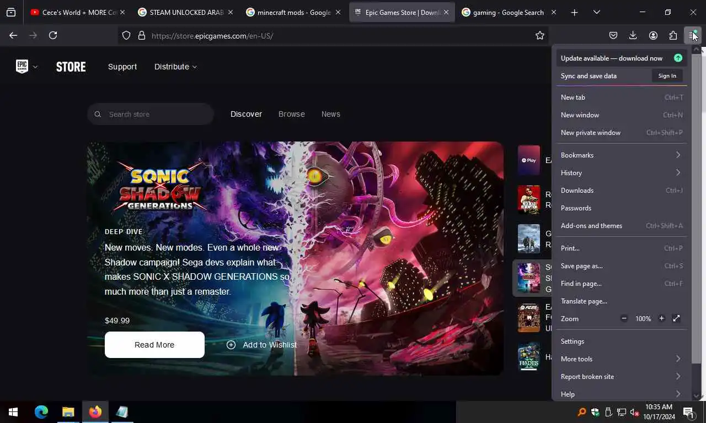Enter full screen with the expand icon
The width and height of the screenshot is (706, 423).
click(677, 318)
